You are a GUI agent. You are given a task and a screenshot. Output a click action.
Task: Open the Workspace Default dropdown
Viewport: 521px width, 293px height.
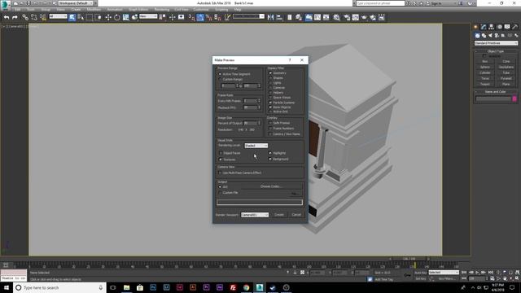(x=76, y=3)
